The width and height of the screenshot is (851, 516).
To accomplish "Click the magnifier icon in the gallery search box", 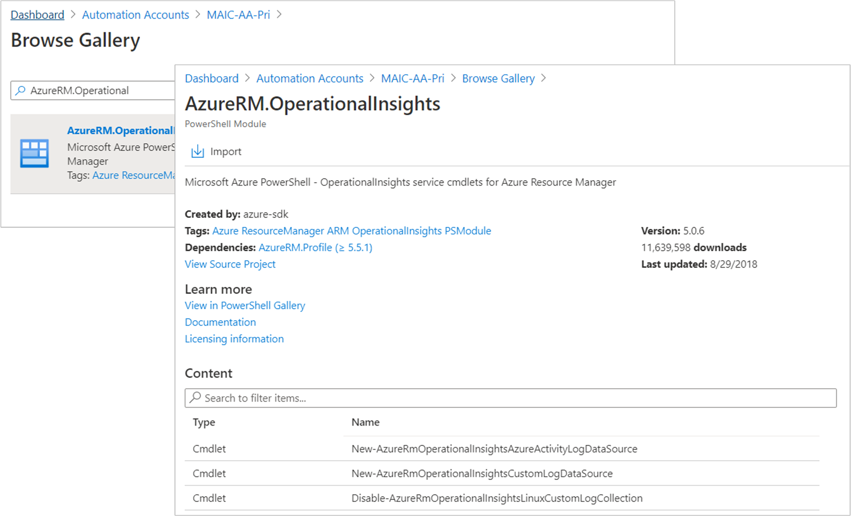I will (20, 90).
